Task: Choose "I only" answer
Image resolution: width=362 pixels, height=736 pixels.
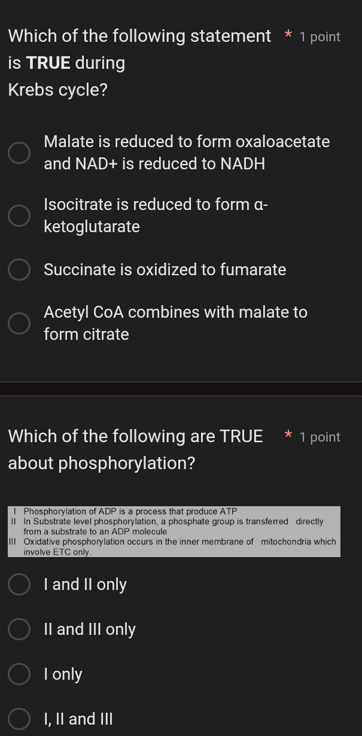Action: 19,674
